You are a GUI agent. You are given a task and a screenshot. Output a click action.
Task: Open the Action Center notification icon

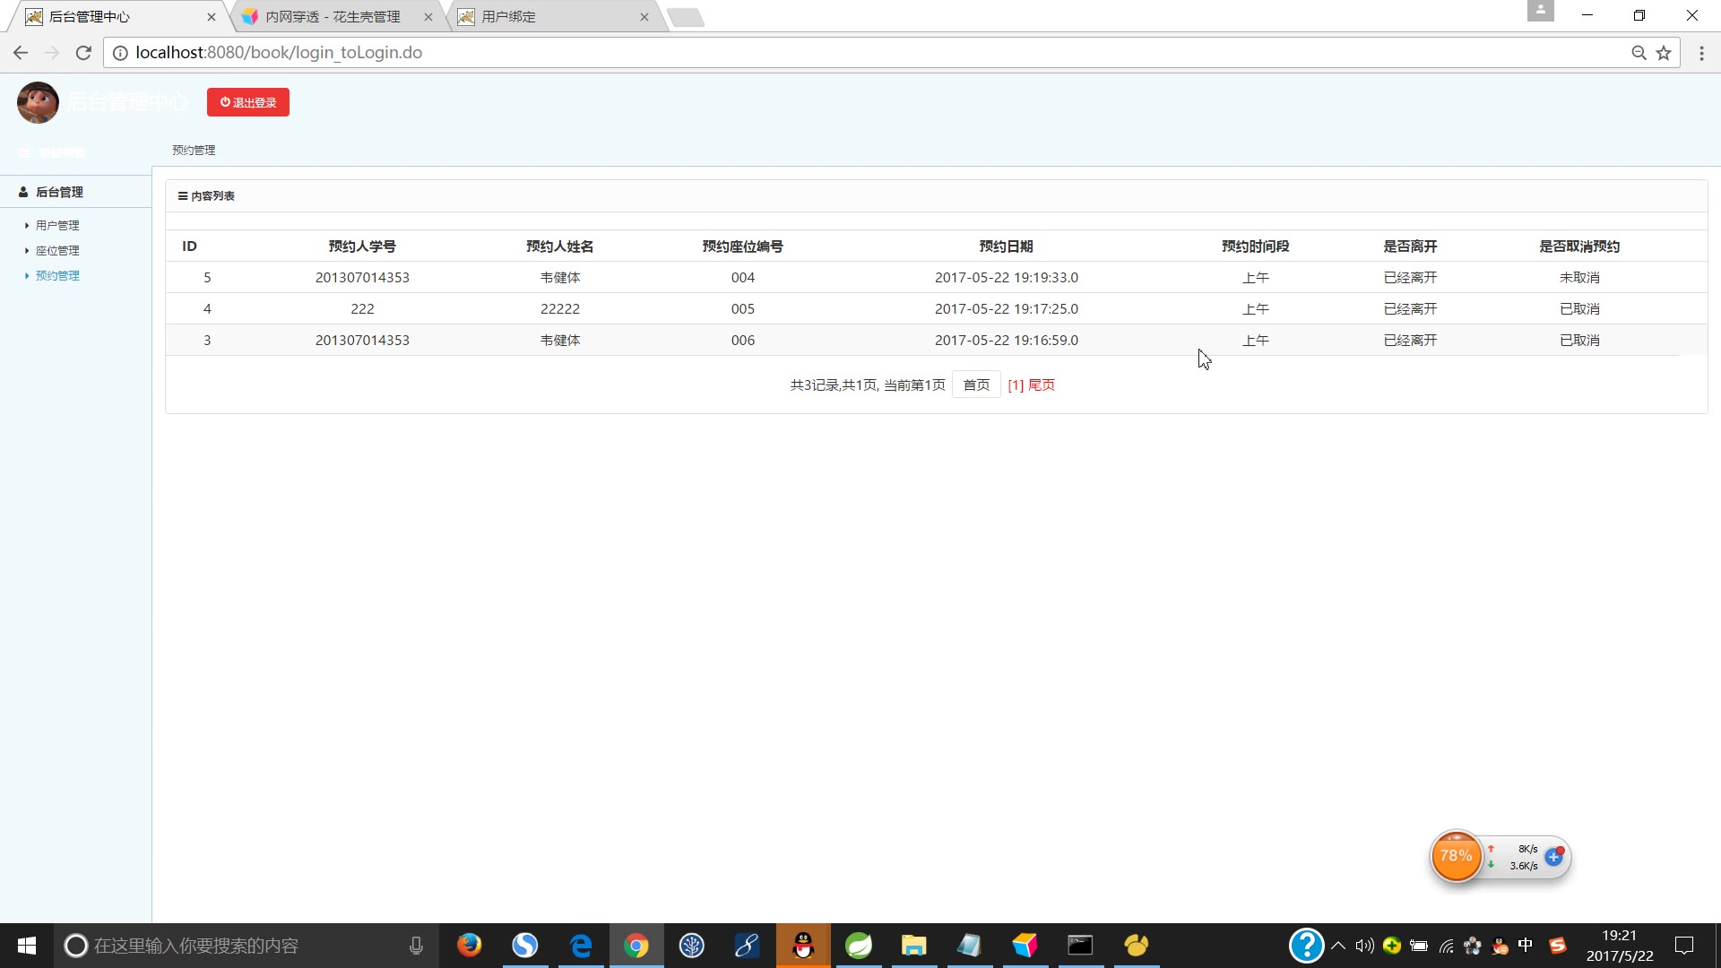pos(1684,946)
